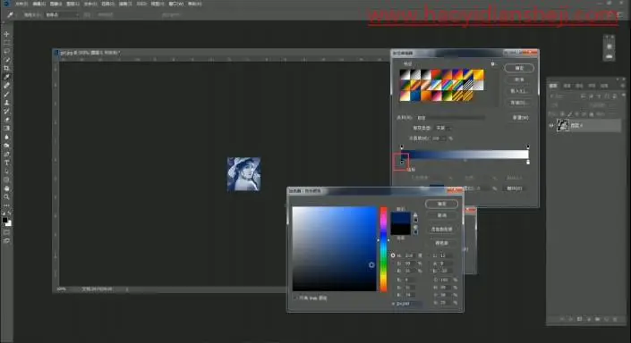This screenshot has width=631, height=343.
Task: Select the Hand tool
Action: (6, 188)
